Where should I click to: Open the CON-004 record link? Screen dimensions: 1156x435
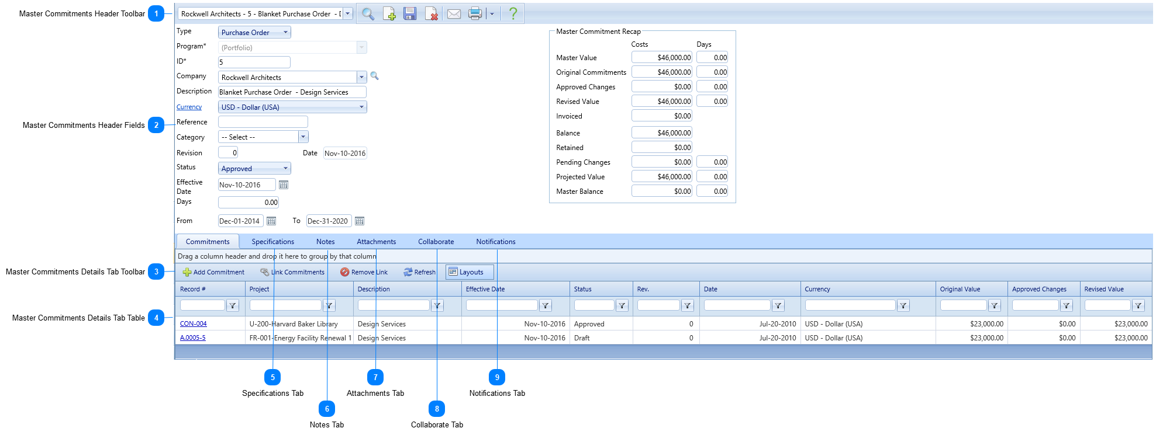tap(193, 323)
